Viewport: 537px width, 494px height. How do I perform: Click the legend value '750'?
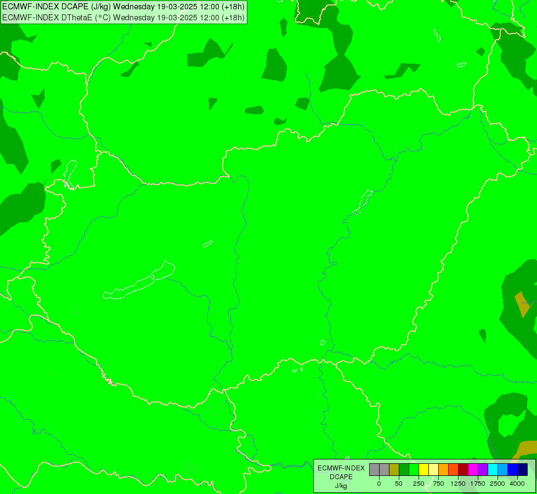tap(438, 484)
